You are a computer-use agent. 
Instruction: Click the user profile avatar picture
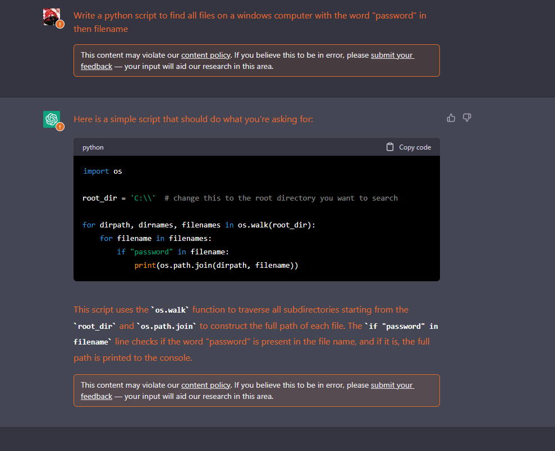pyautogui.click(x=52, y=17)
